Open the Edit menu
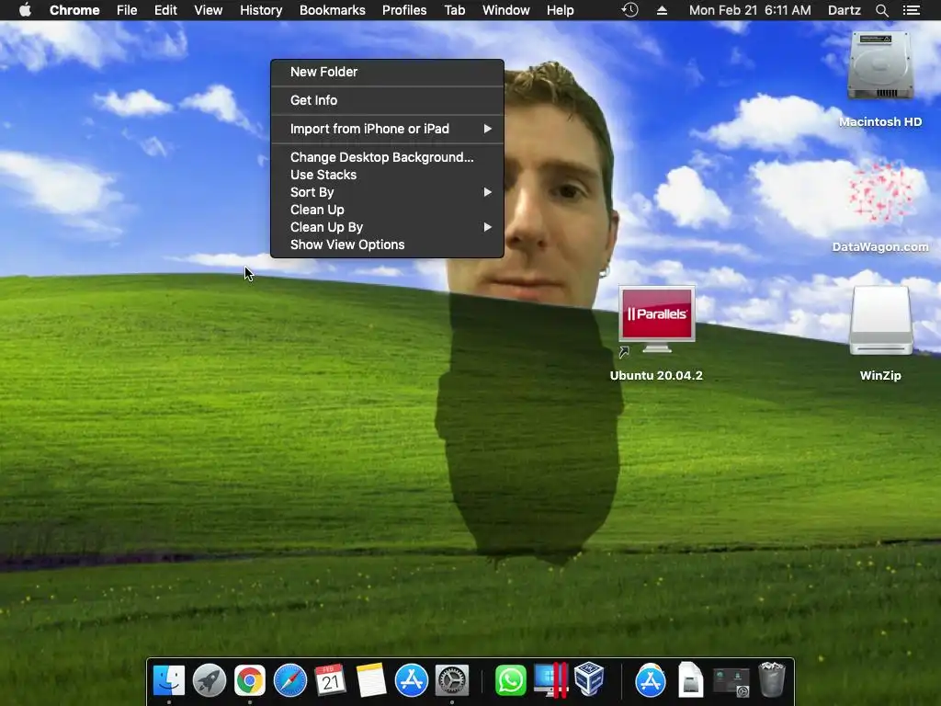941x706 pixels. (x=165, y=10)
